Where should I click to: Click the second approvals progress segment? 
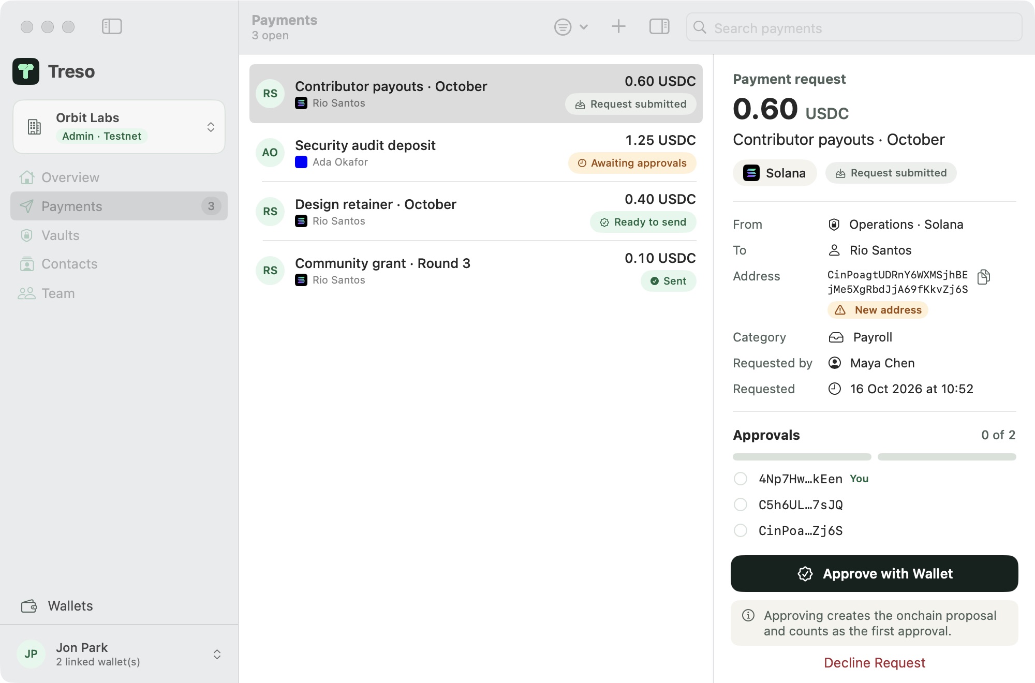[947, 457]
